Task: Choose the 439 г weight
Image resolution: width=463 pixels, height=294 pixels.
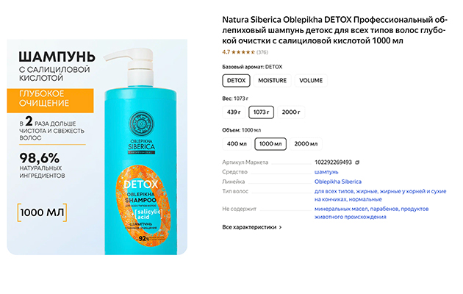Action: click(x=234, y=112)
